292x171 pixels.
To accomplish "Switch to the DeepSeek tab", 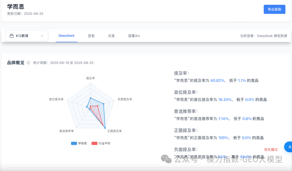I will click(x=67, y=35).
